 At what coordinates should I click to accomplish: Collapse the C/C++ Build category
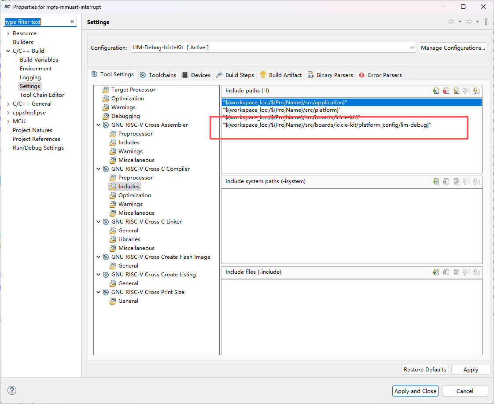click(x=8, y=51)
